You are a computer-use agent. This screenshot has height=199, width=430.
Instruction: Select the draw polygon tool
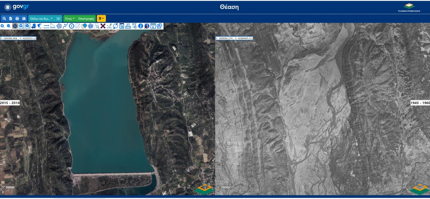click(59, 26)
